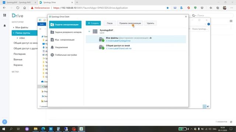The height and width of the screenshot is (132, 236).
Task: Open the Windows Start menu
Action: 4,129
